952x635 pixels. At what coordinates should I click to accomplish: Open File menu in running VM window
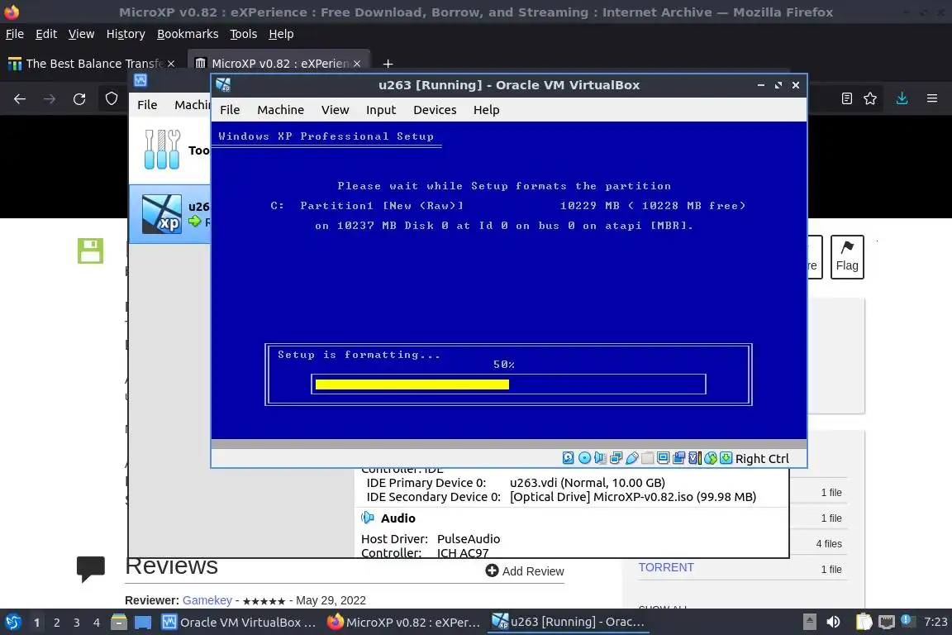(230, 110)
